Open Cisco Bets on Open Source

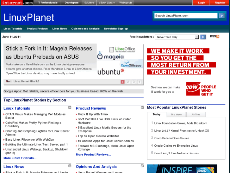[x=171, y=138]
